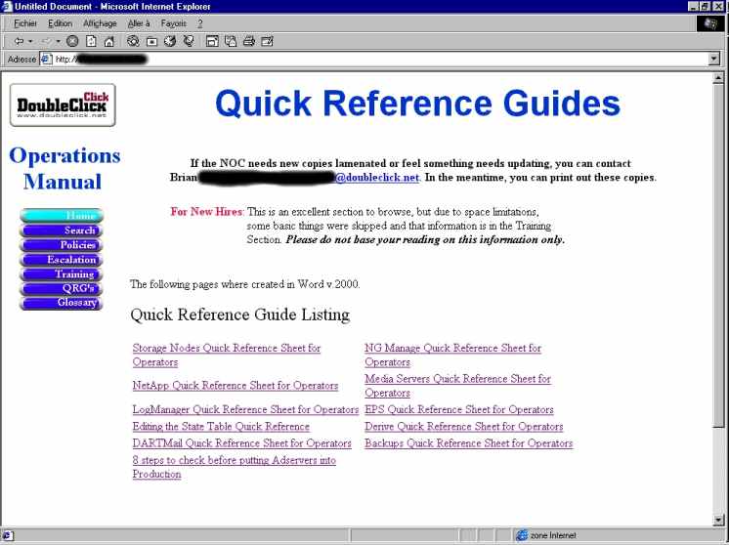Open the Aller à menu
The image size is (729, 545).
[x=139, y=23]
